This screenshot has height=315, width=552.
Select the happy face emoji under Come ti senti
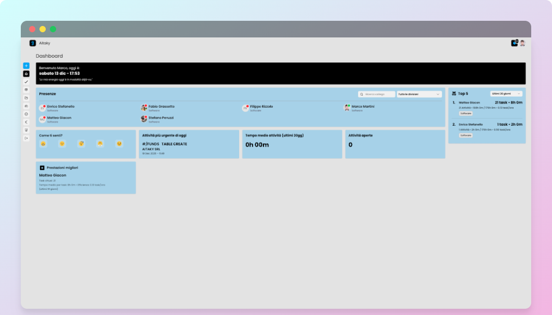[43, 144]
